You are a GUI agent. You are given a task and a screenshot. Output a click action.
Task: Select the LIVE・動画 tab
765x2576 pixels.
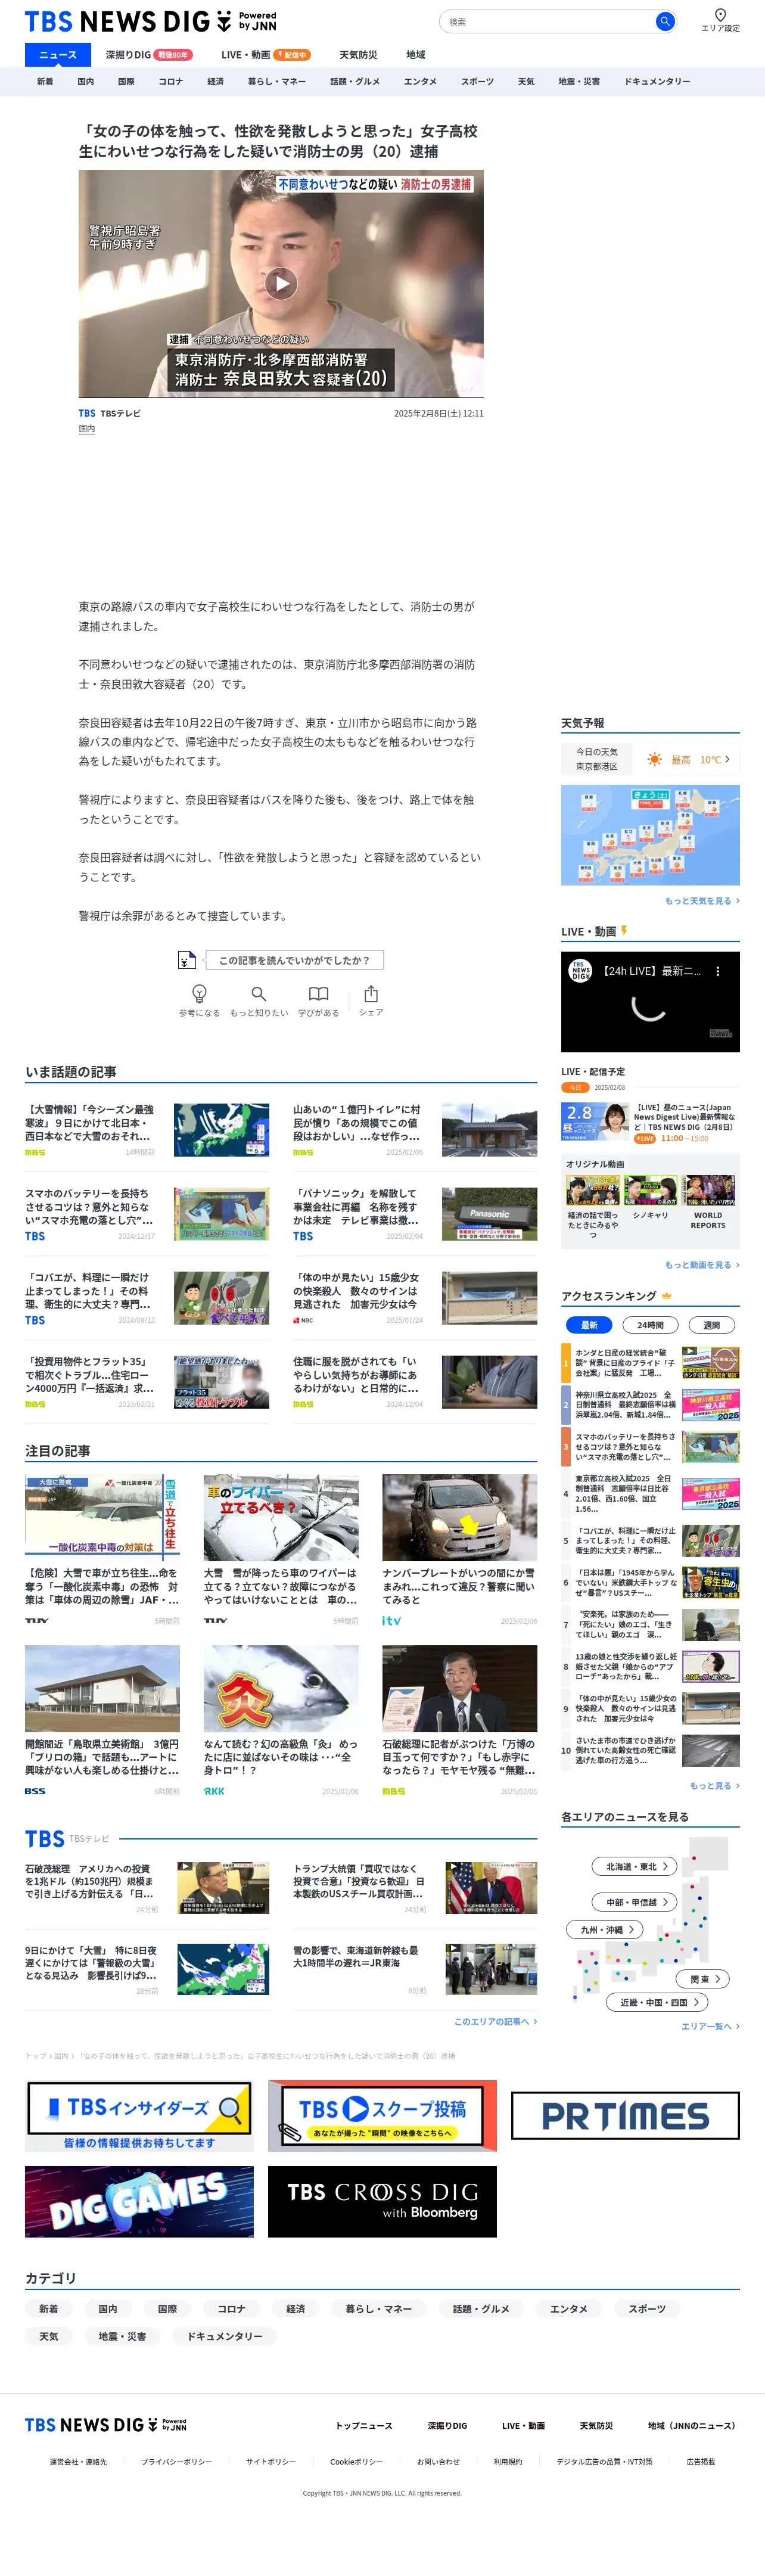[x=265, y=54]
